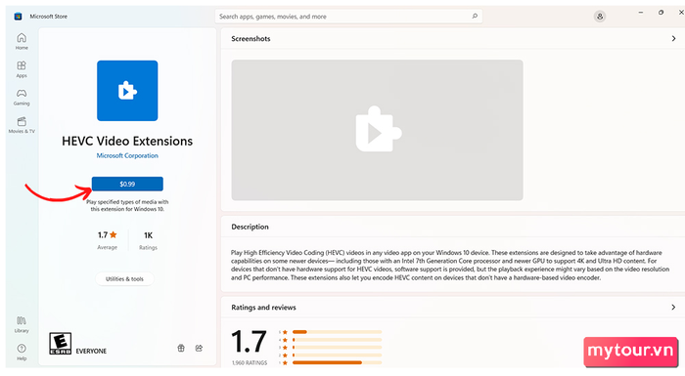685x376 pixels.
Task: Click the Microsoft Store logo icon
Action: (x=18, y=17)
